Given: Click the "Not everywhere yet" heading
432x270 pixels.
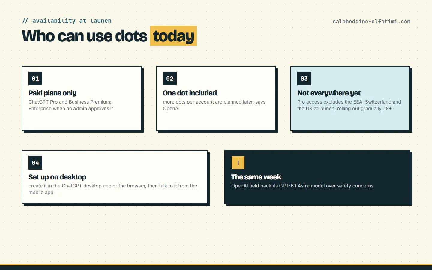Looking at the screenshot, I should 329,93.
